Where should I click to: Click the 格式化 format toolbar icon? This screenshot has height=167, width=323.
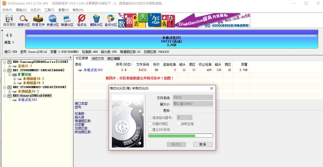tap(82, 21)
